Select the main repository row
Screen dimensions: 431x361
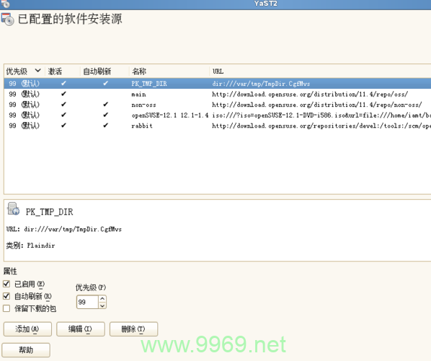pos(218,94)
